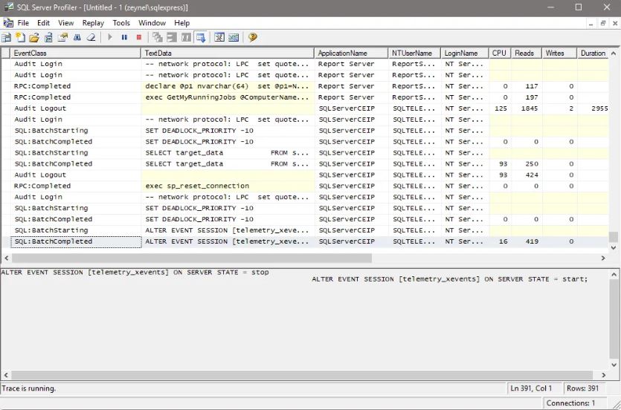Select the SQL:BatchStarting ALTER EVENT SESSION row

(305, 230)
